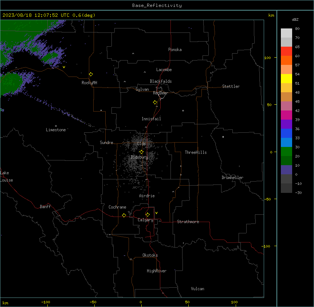
Task: Select the Okotoks town label
Action: [150, 255]
